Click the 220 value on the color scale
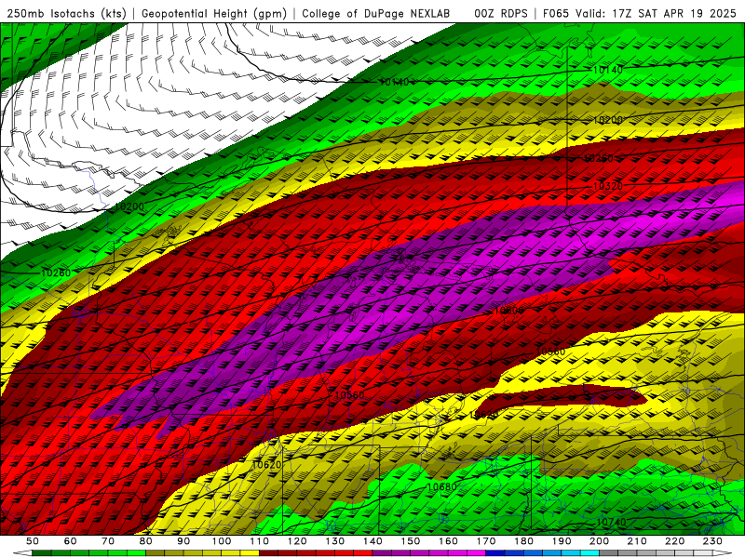 674,541
